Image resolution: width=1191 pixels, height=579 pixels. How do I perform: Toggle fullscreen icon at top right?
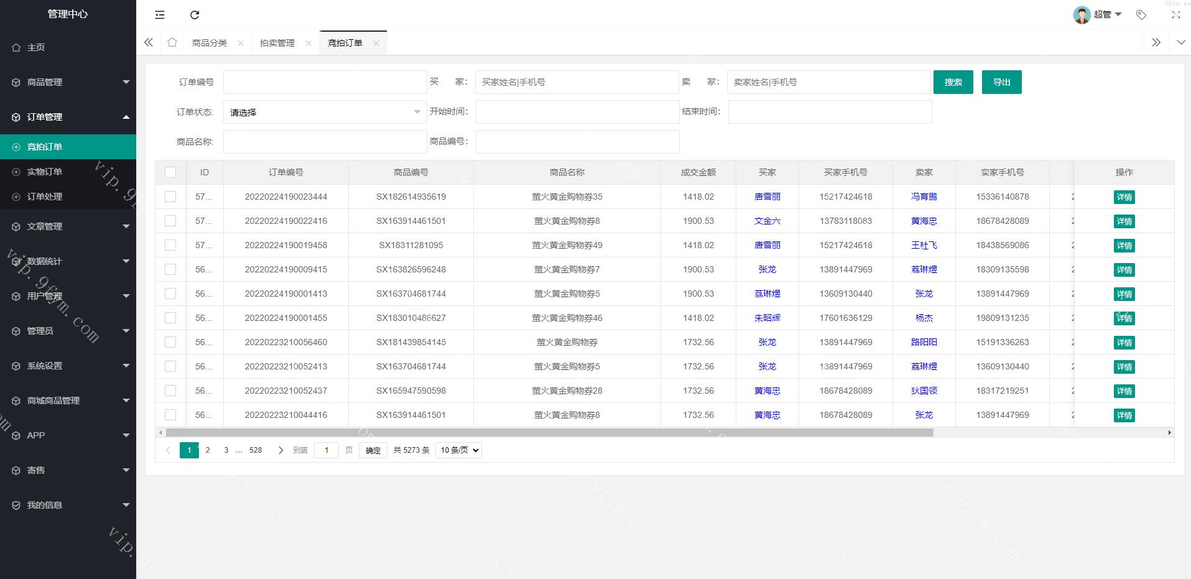click(x=1175, y=15)
